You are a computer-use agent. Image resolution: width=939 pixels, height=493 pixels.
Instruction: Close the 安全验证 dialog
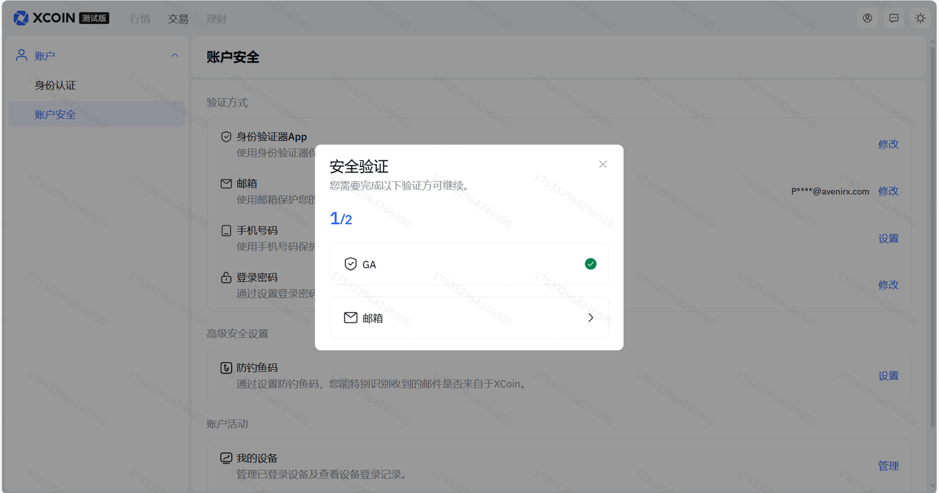[x=602, y=164]
